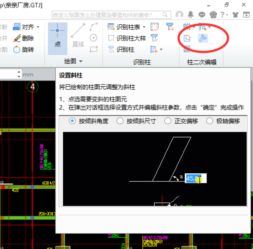
Task: Click the T-shirt skin icon
Action: point(235,15)
